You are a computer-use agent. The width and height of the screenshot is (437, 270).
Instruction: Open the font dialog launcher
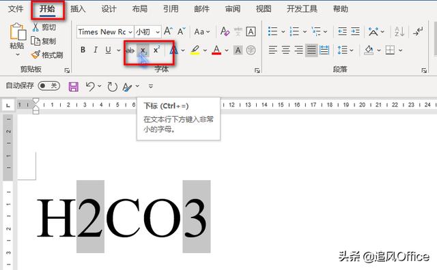pyautogui.click(x=257, y=71)
